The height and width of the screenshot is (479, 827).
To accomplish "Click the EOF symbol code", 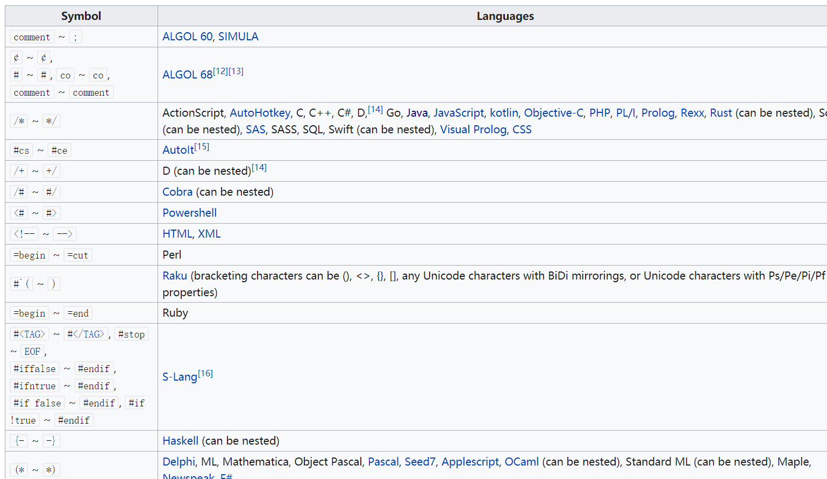I will (32, 352).
